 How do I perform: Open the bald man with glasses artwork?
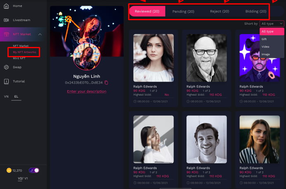(x=207, y=58)
